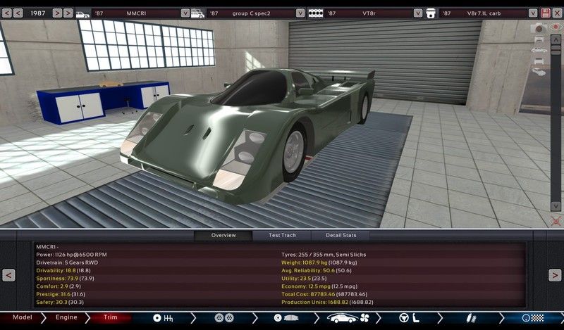Click the car model icon beside MMCRI

[x=82, y=13]
